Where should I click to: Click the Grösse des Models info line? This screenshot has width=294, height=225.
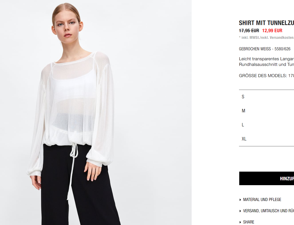coord(266,76)
